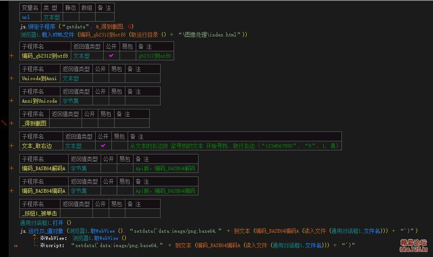This screenshot has height=257, width=433.
Task: Select subroutine name 编码_BASE64编码A
Action: coord(44,191)
